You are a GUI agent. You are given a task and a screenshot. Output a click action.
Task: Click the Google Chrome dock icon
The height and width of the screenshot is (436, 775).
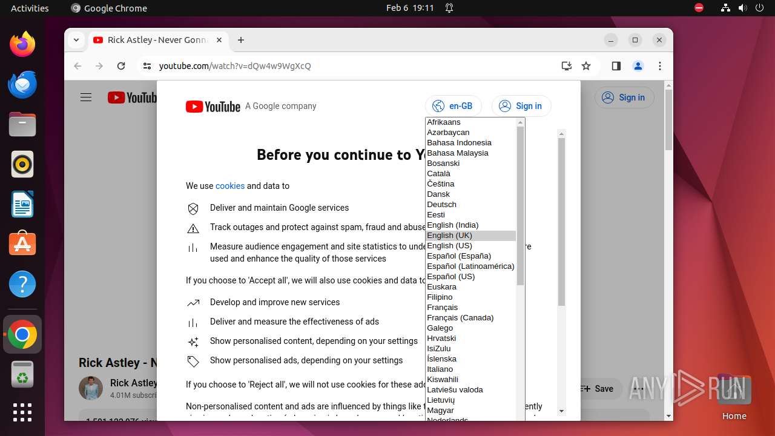[x=22, y=334]
